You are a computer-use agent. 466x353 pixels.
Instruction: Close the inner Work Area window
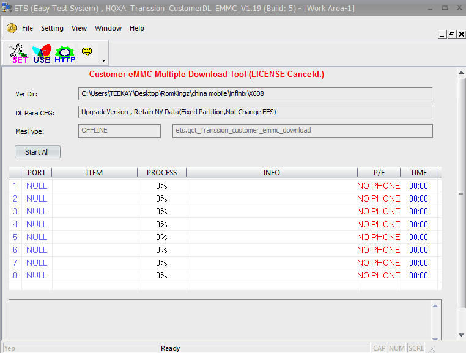[x=462, y=35]
